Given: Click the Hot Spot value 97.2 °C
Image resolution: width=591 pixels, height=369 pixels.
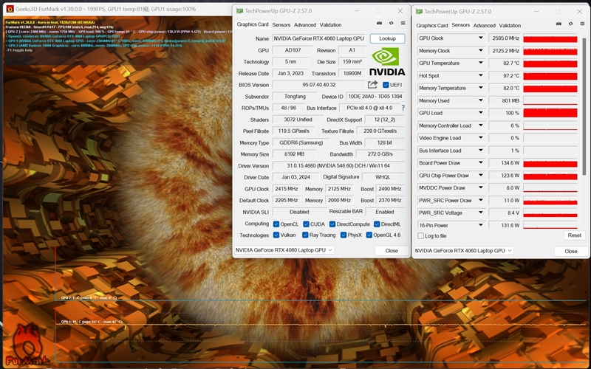Looking at the screenshot, I should coord(505,75).
